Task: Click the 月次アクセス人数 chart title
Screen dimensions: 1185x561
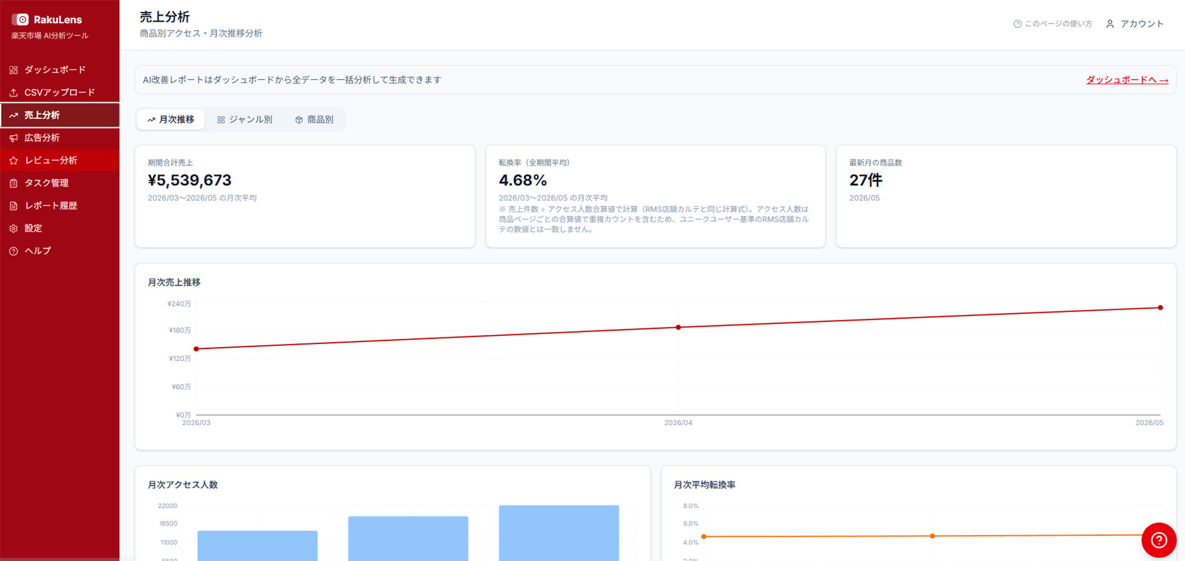Action: [183, 485]
